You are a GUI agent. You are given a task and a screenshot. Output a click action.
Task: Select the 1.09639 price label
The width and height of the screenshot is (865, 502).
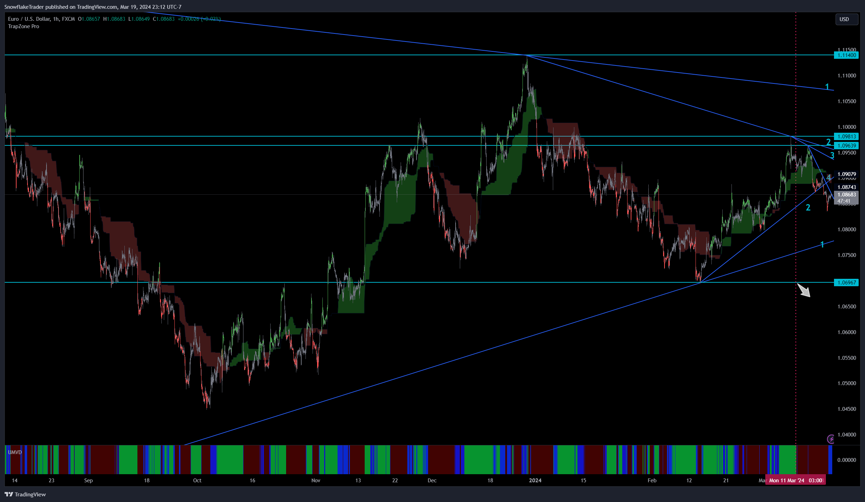[x=846, y=146]
